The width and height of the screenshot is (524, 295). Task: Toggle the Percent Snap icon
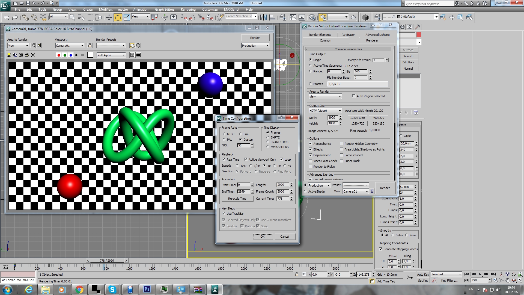point(201,17)
